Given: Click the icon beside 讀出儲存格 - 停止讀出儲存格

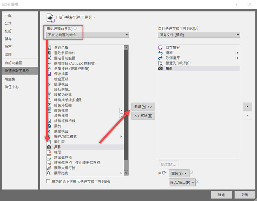Looking at the screenshot, I should click(49, 163).
